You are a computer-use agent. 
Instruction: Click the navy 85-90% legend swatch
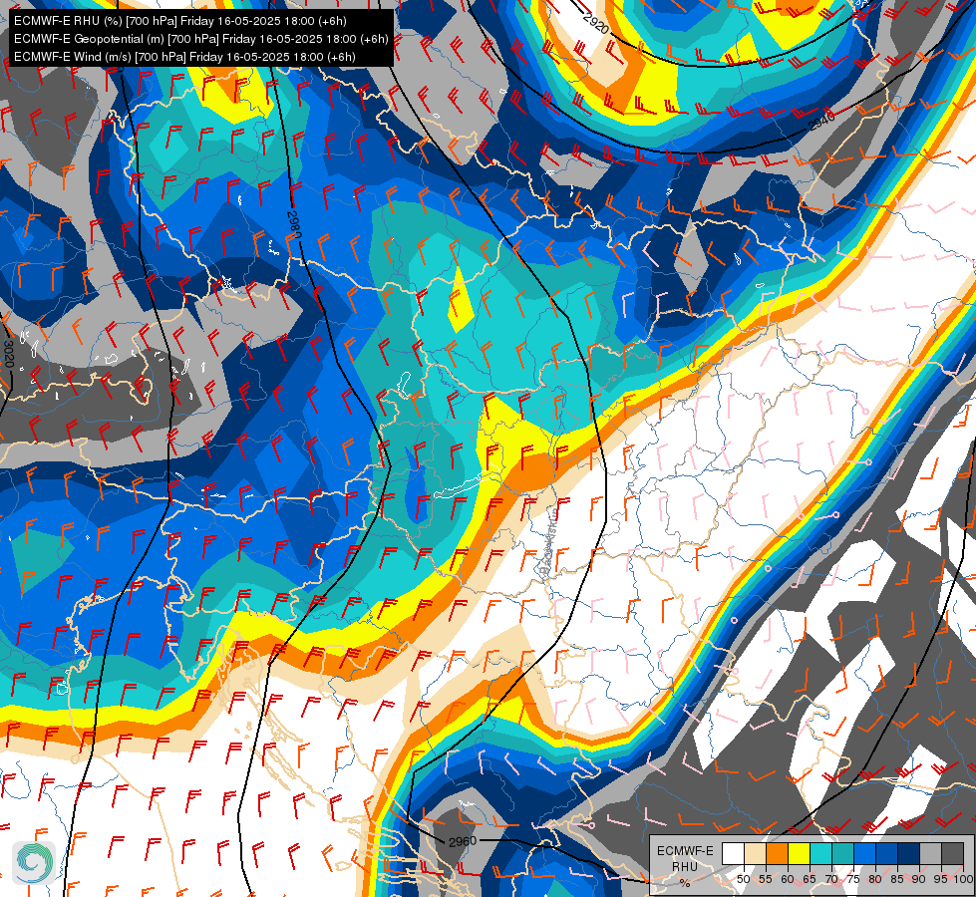pyautogui.click(x=908, y=853)
